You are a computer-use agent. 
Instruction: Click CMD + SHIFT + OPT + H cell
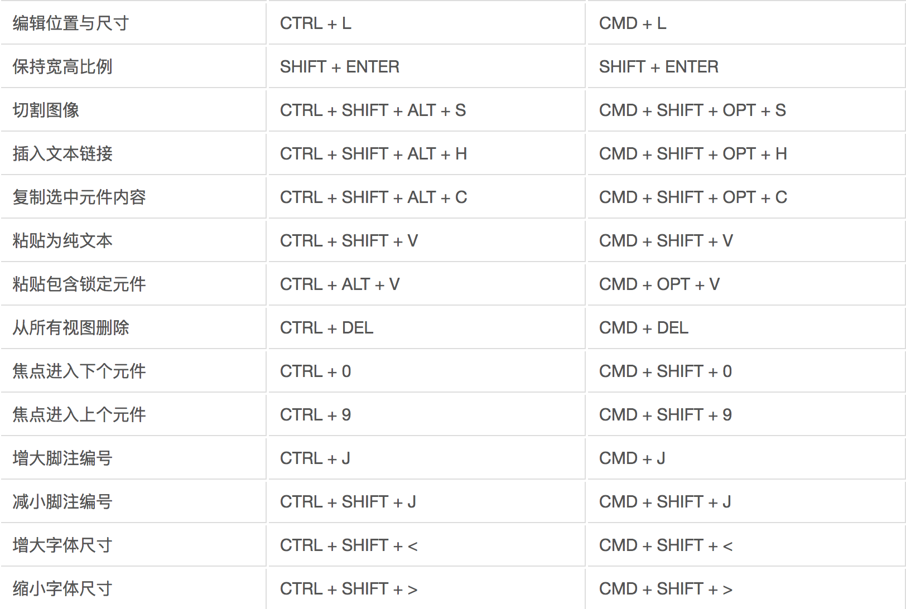pos(746,153)
